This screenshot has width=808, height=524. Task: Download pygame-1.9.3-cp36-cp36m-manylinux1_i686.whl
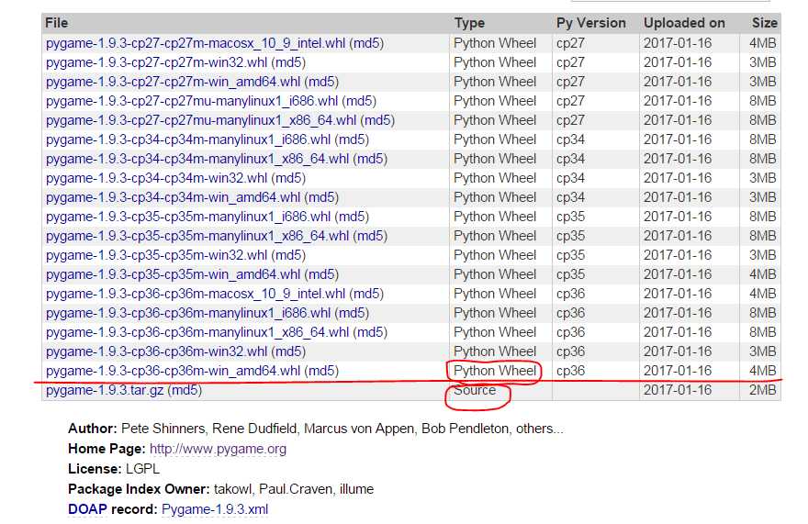(x=188, y=313)
